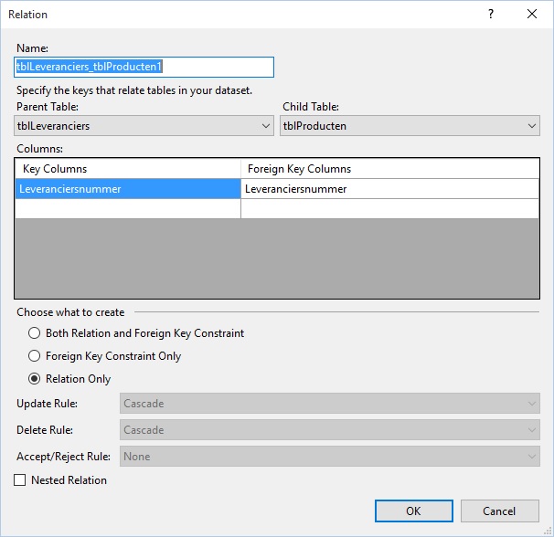The height and width of the screenshot is (537, 554).
Task: Click the Parent Table dropdown arrow
Action: click(266, 126)
